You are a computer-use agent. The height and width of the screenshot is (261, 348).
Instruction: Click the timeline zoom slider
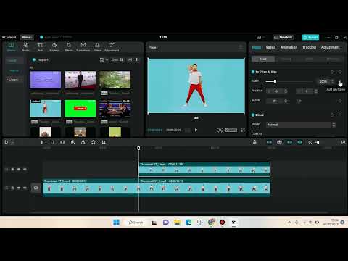[318, 142]
